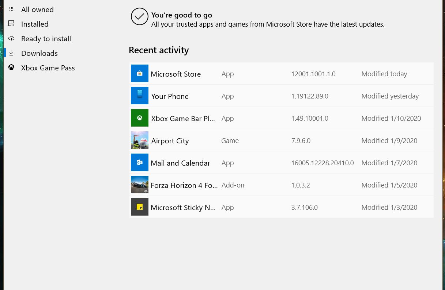Click version 7.9.6.0 text

[x=301, y=141]
